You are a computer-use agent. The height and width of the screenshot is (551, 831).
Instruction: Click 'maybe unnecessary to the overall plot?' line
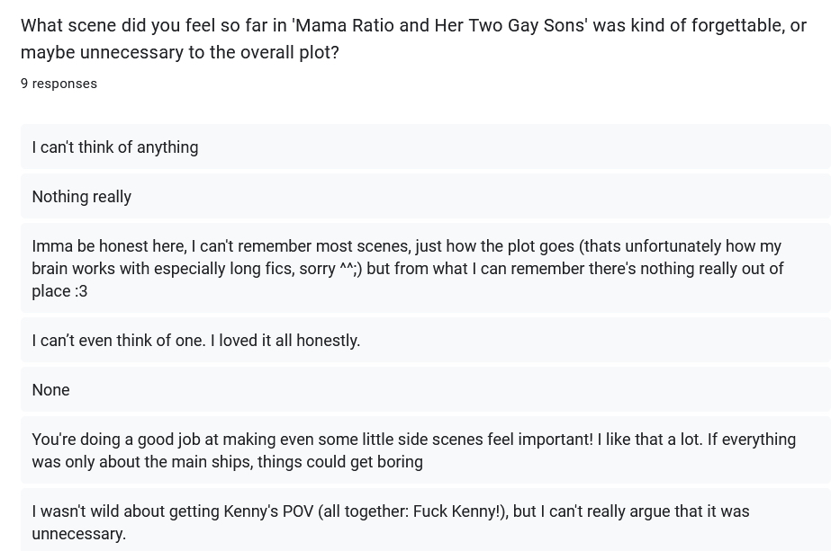click(x=180, y=52)
